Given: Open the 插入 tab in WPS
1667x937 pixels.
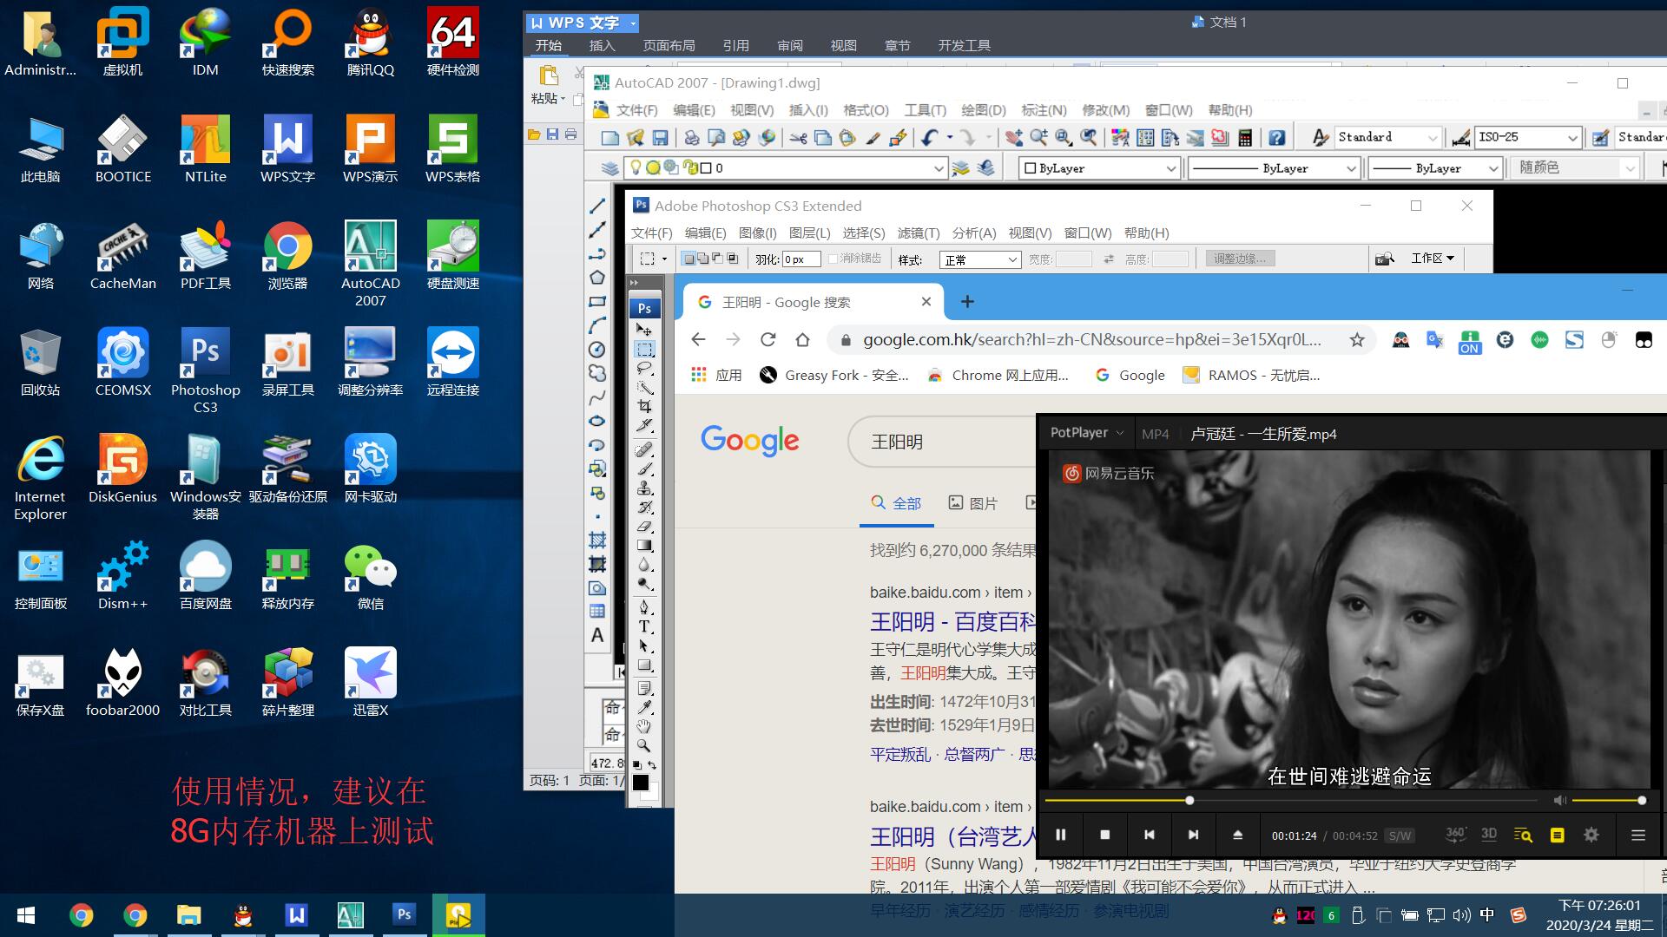Looking at the screenshot, I should tap(602, 46).
